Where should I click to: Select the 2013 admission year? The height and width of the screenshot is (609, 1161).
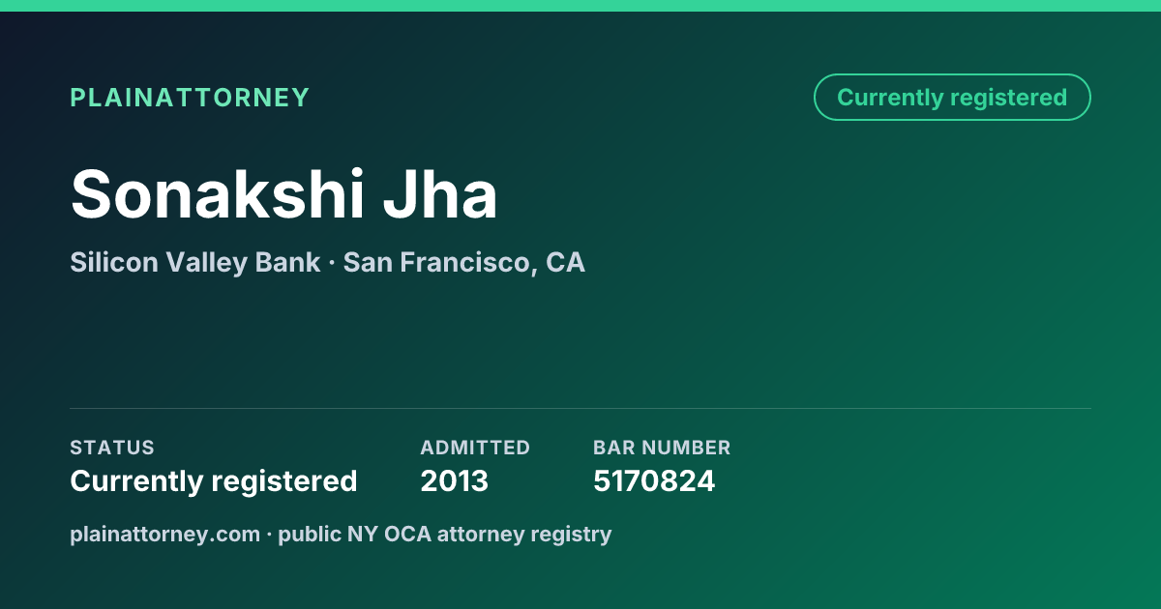(455, 480)
